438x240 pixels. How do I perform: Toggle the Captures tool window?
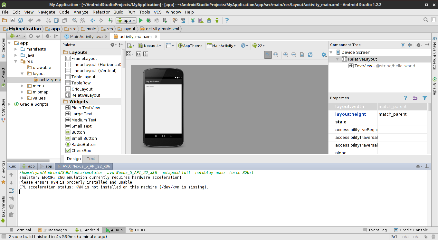click(x=3, y=48)
